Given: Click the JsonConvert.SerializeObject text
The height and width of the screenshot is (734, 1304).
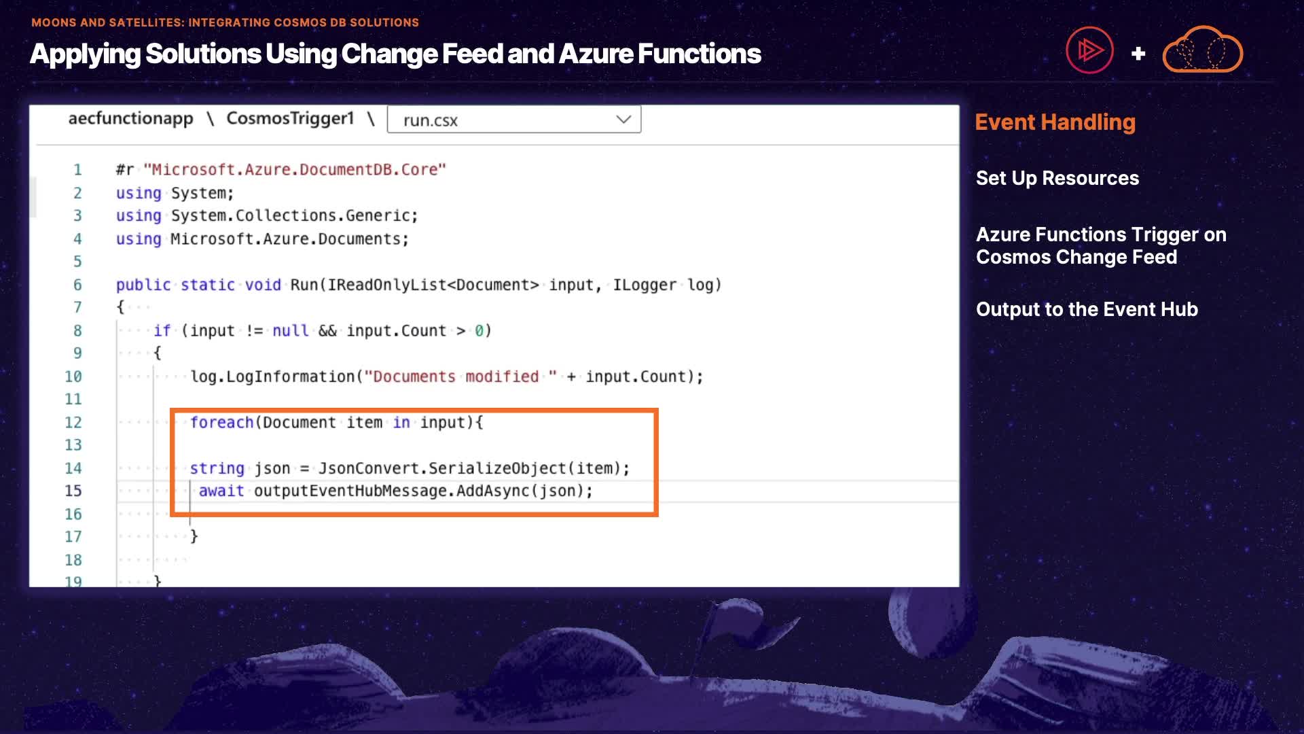Looking at the screenshot, I should [x=441, y=468].
